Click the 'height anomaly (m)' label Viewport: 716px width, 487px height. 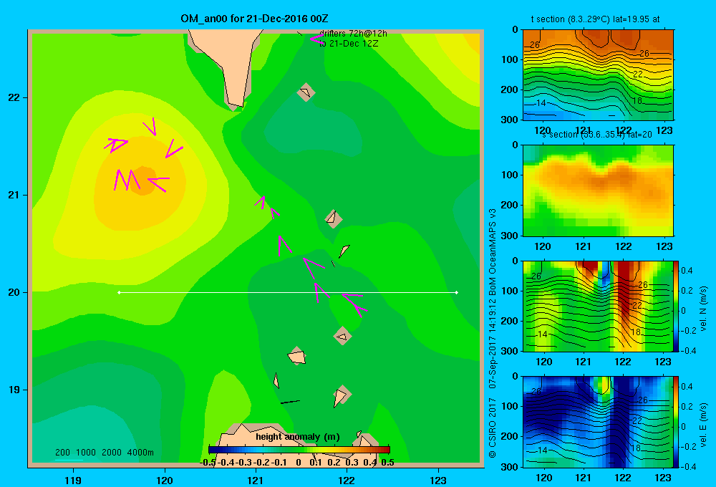pos(298,437)
